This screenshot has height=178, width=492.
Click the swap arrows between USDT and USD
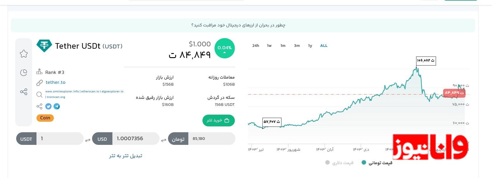point(88,140)
